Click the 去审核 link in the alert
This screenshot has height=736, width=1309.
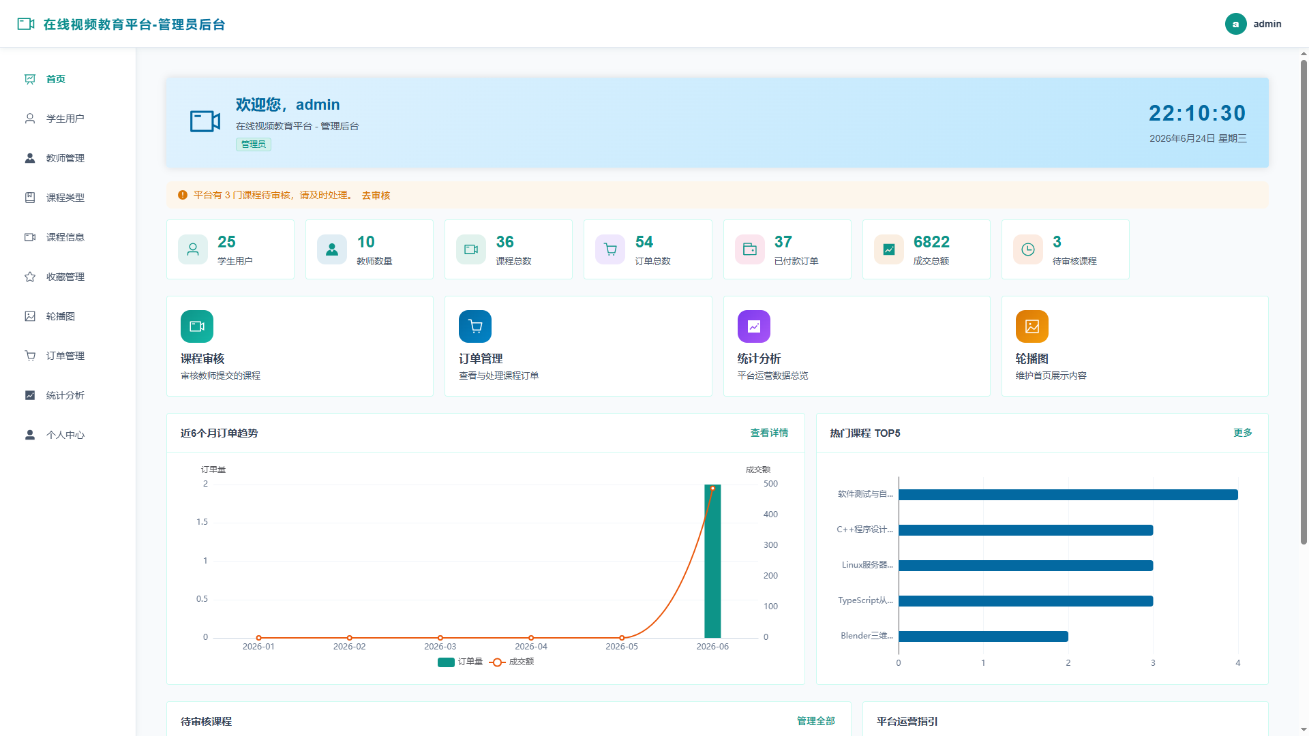point(376,196)
